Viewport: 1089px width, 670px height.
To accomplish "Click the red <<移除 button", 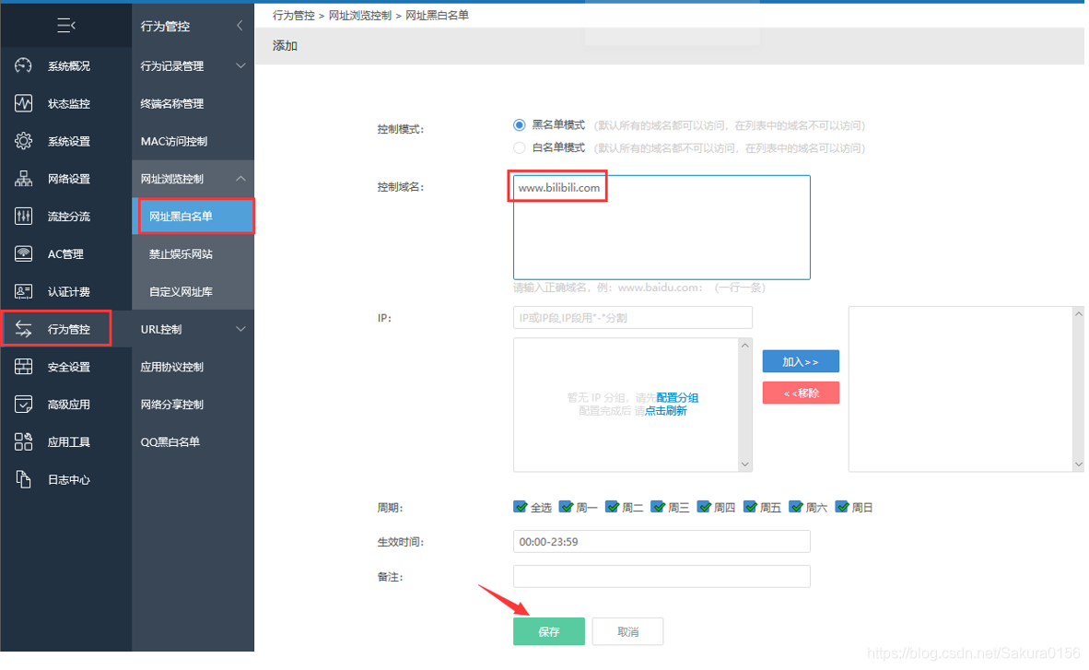I will pos(801,393).
